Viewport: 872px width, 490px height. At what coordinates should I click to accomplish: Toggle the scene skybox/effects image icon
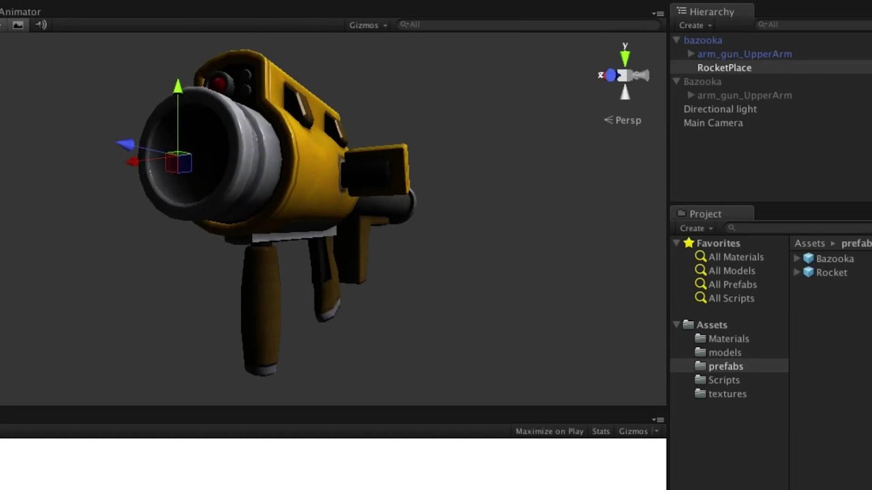[x=18, y=24]
